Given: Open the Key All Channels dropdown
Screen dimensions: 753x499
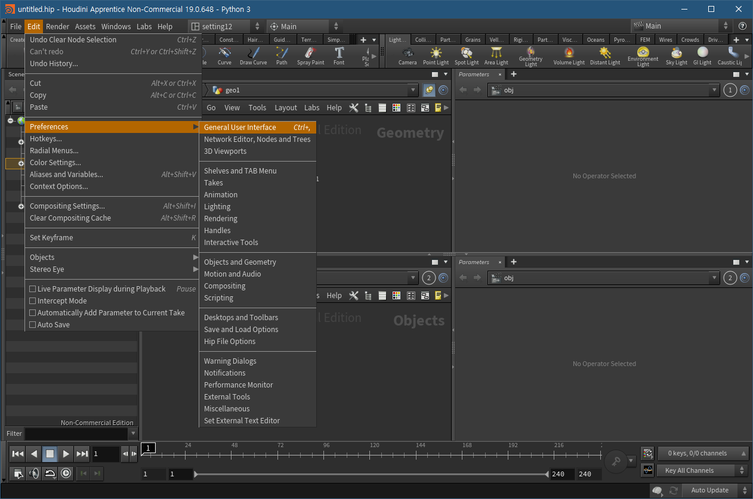Looking at the screenshot, I should (703, 470).
